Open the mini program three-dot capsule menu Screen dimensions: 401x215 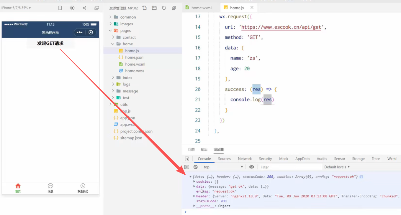(80, 32)
